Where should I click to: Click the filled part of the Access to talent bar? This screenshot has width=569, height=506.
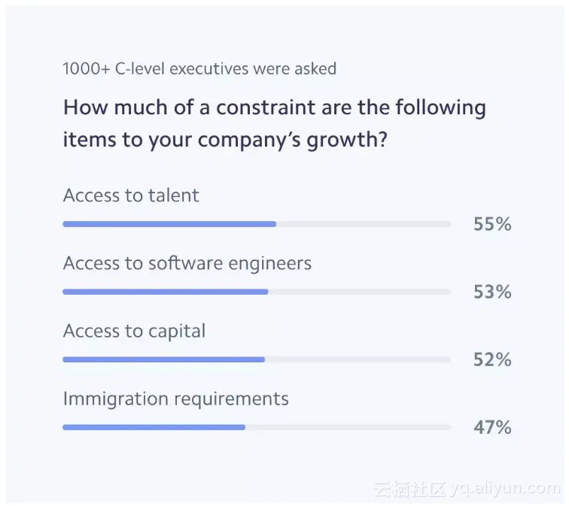click(169, 224)
